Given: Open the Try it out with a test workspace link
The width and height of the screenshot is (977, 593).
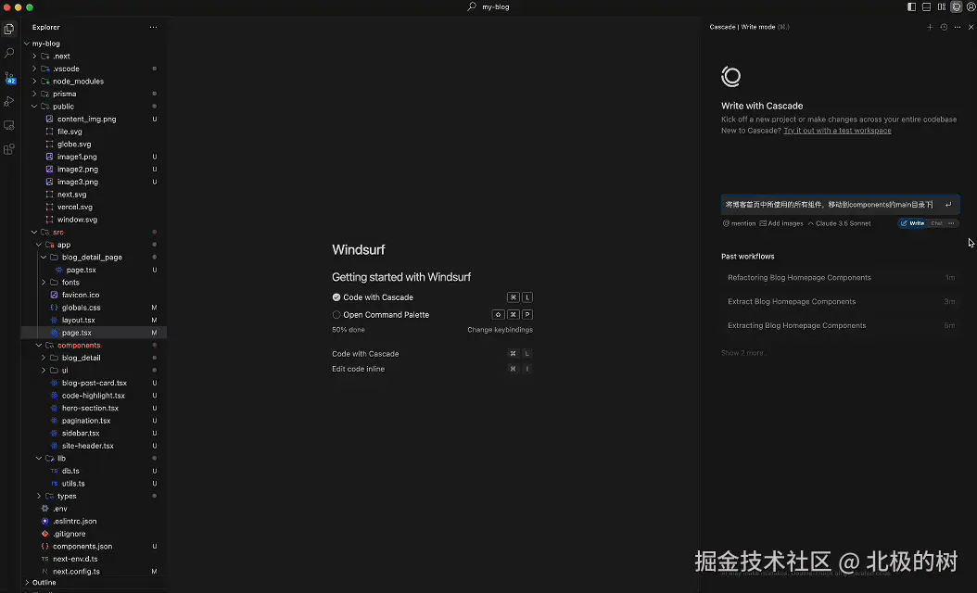Looking at the screenshot, I should pyautogui.click(x=837, y=131).
